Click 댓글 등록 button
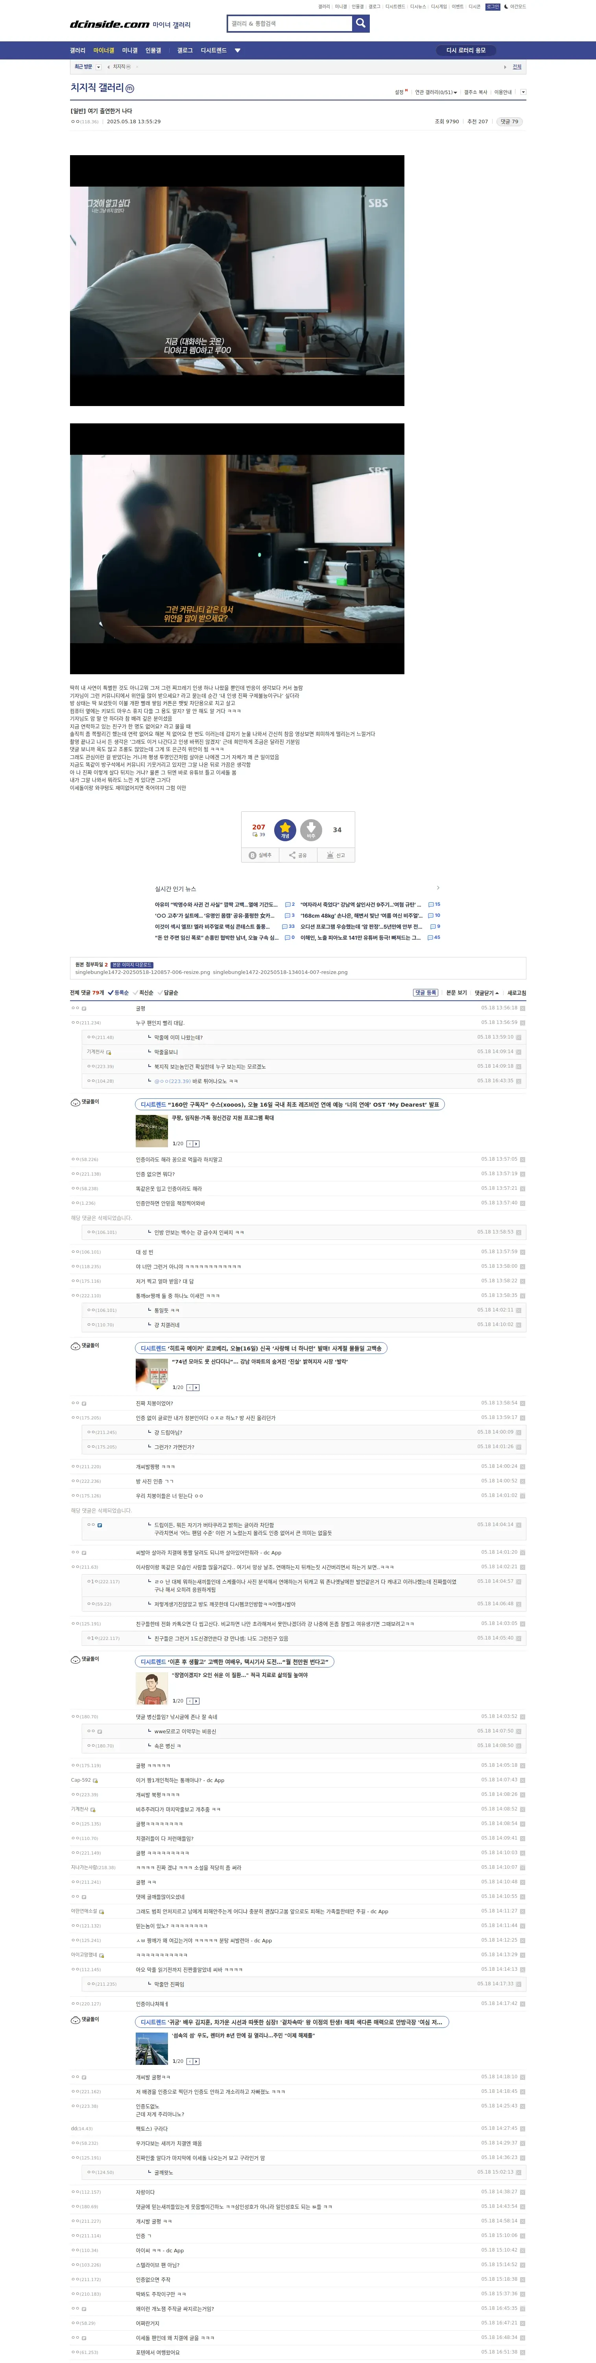The image size is (596, 2363). point(425,992)
